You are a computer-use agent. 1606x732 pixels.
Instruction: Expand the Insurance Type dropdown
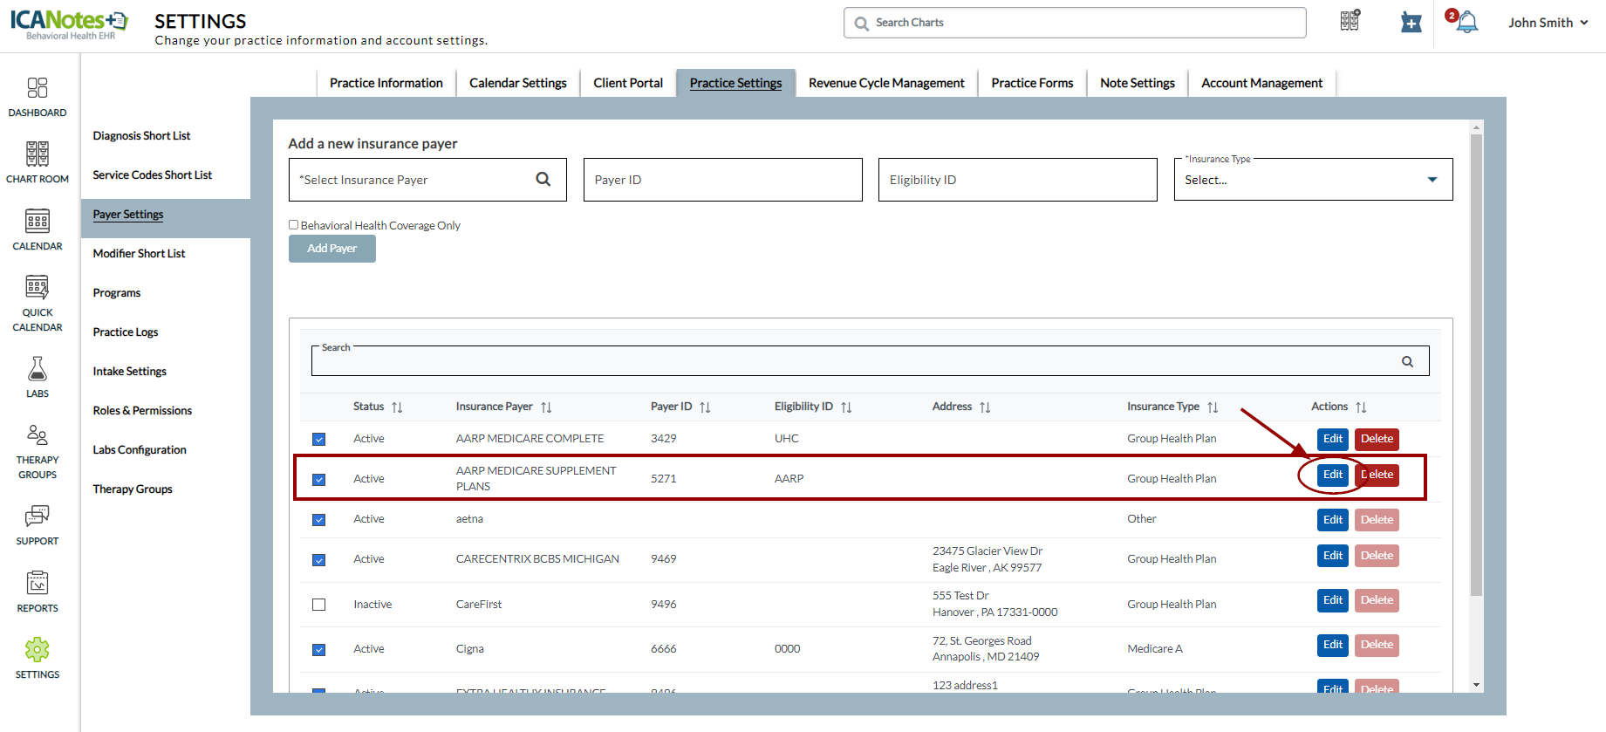click(x=1312, y=180)
